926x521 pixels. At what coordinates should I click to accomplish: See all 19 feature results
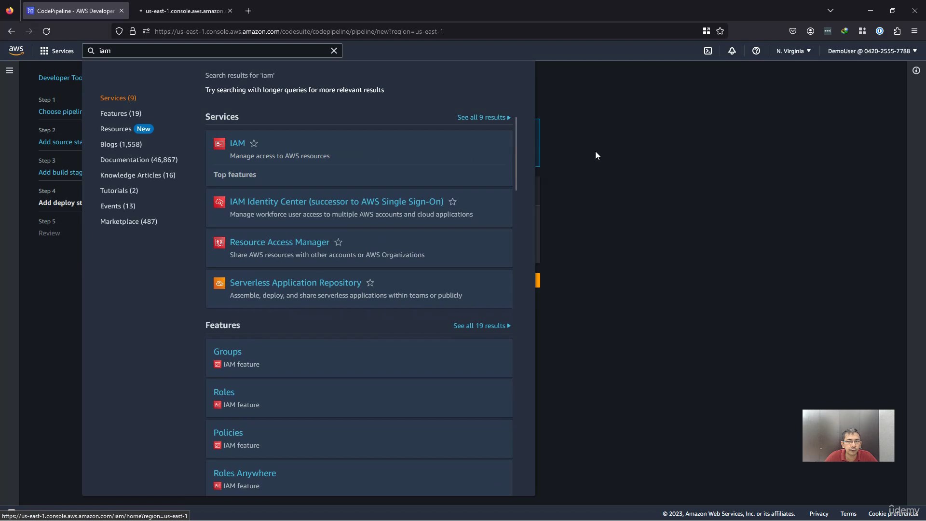[x=482, y=326]
